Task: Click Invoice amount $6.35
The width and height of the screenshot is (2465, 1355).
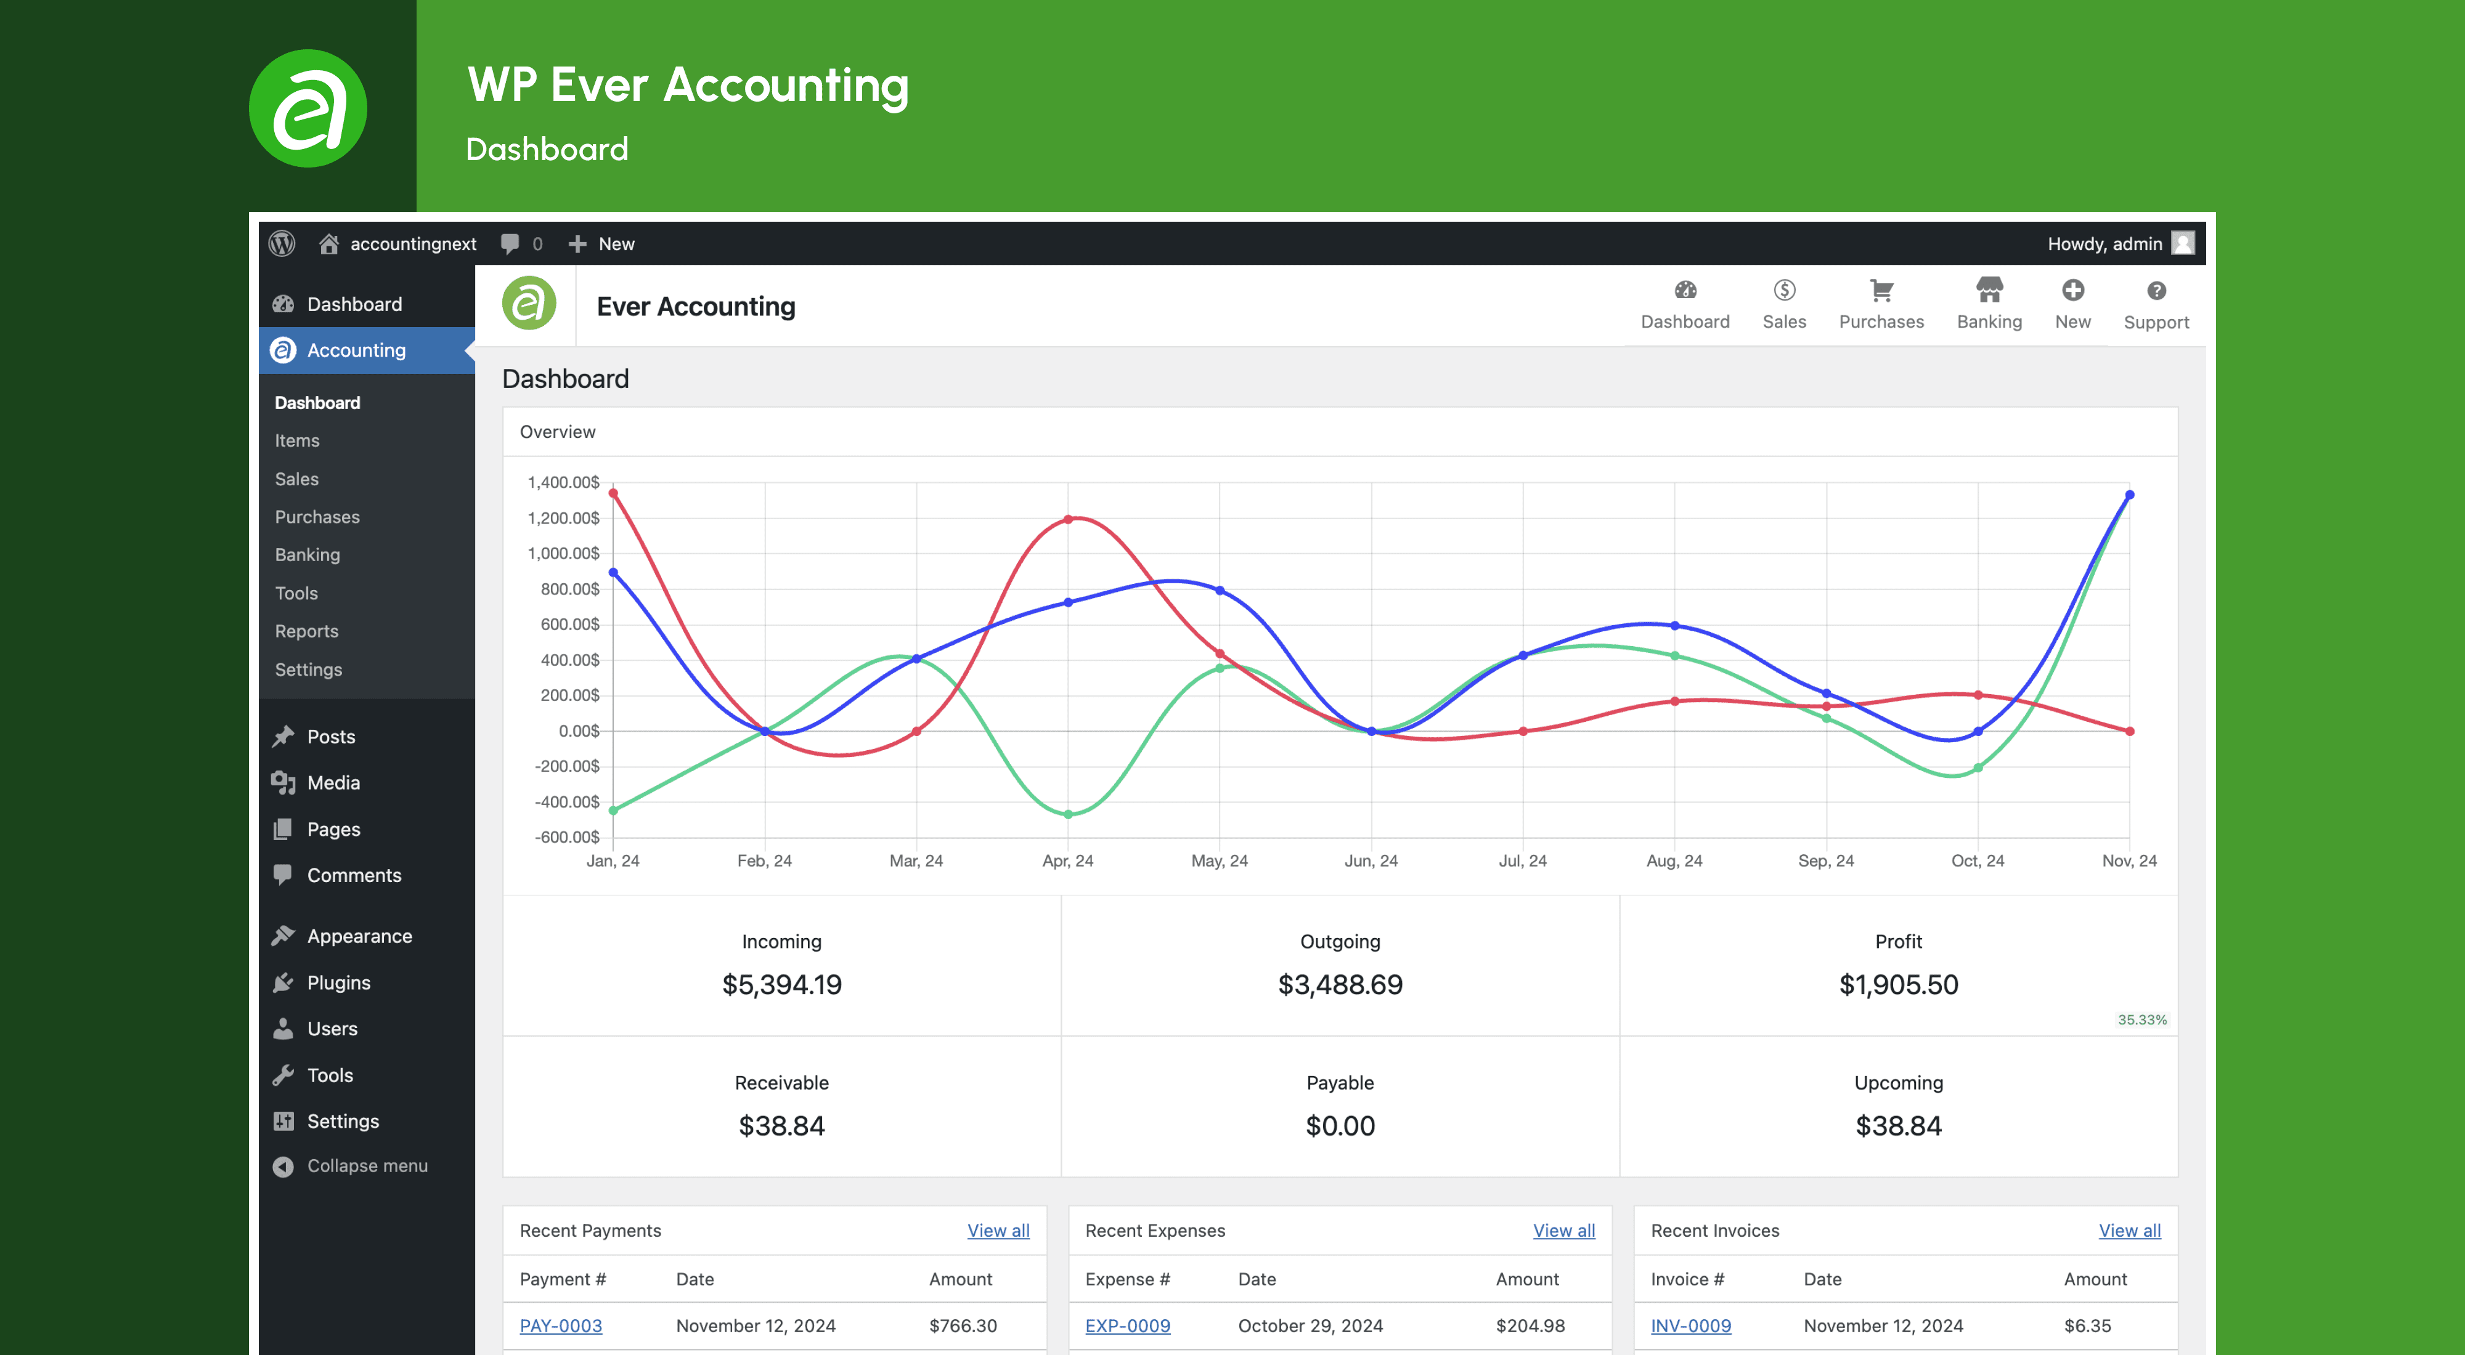Action: point(2087,1326)
